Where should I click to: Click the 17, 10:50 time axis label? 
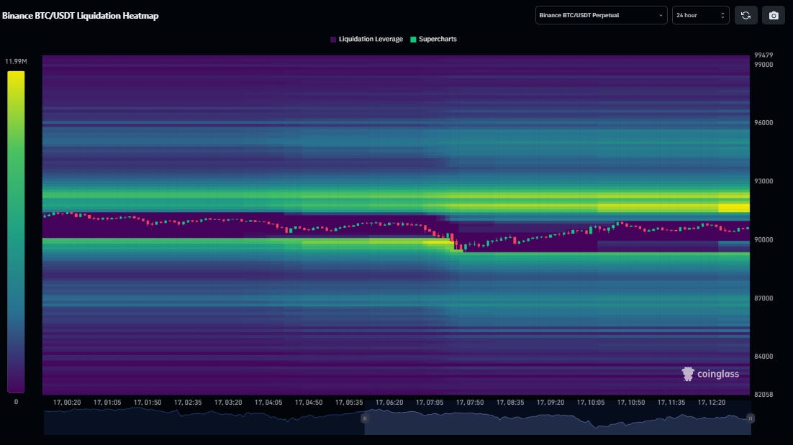pyautogui.click(x=631, y=403)
